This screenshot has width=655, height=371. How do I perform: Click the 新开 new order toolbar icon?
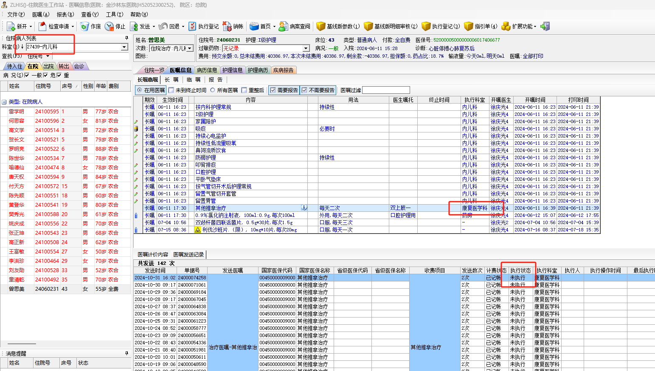click(x=11, y=26)
